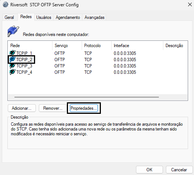Click OFTP in the TCPIP_3 row
This screenshot has width=194, height=175.
(59, 66)
